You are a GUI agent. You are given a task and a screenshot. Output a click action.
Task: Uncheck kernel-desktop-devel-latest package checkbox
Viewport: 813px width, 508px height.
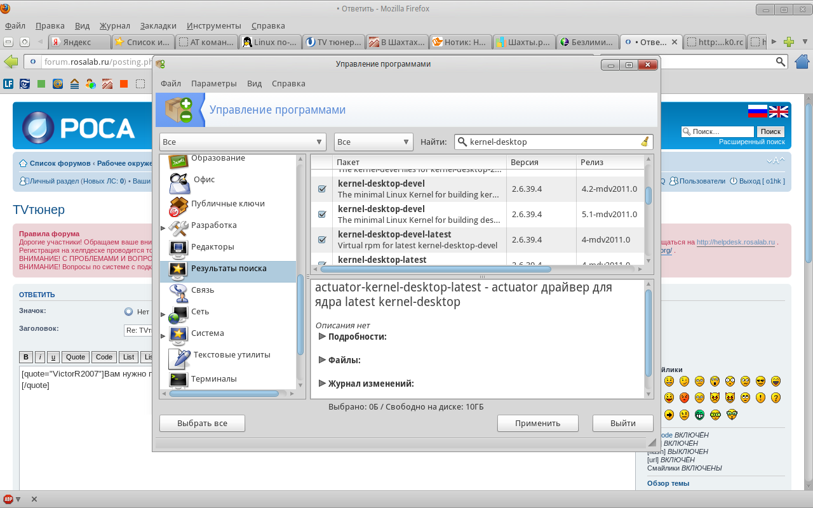pyautogui.click(x=322, y=239)
